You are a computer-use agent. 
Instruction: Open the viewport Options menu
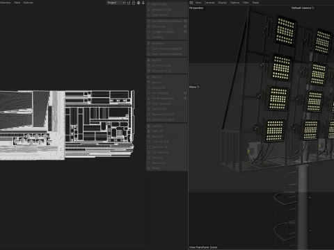[x=234, y=3]
